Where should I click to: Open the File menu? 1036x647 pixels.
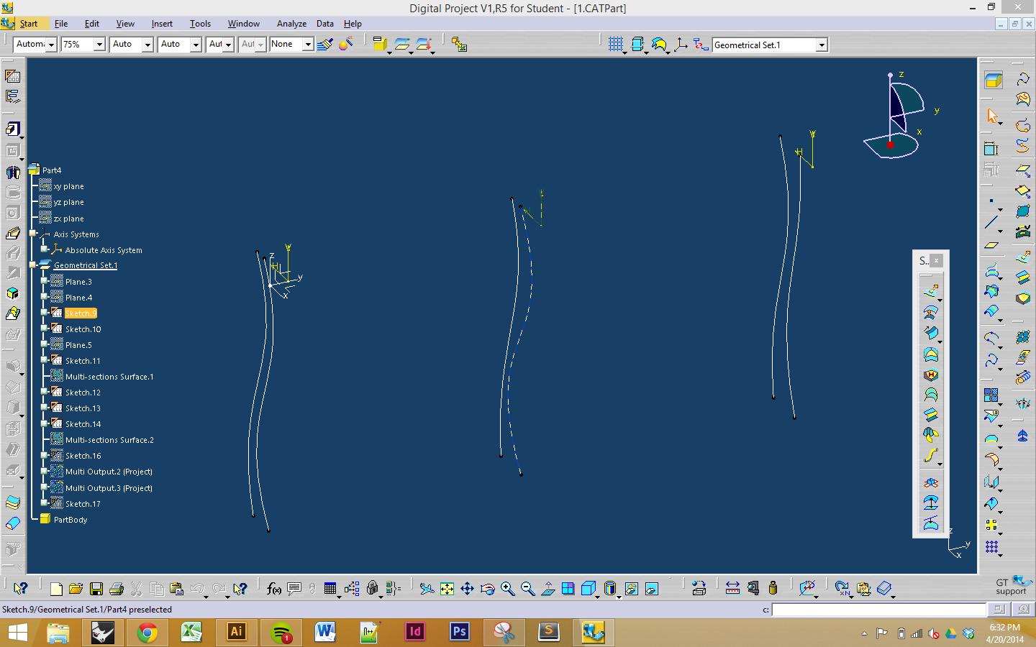pyautogui.click(x=61, y=24)
